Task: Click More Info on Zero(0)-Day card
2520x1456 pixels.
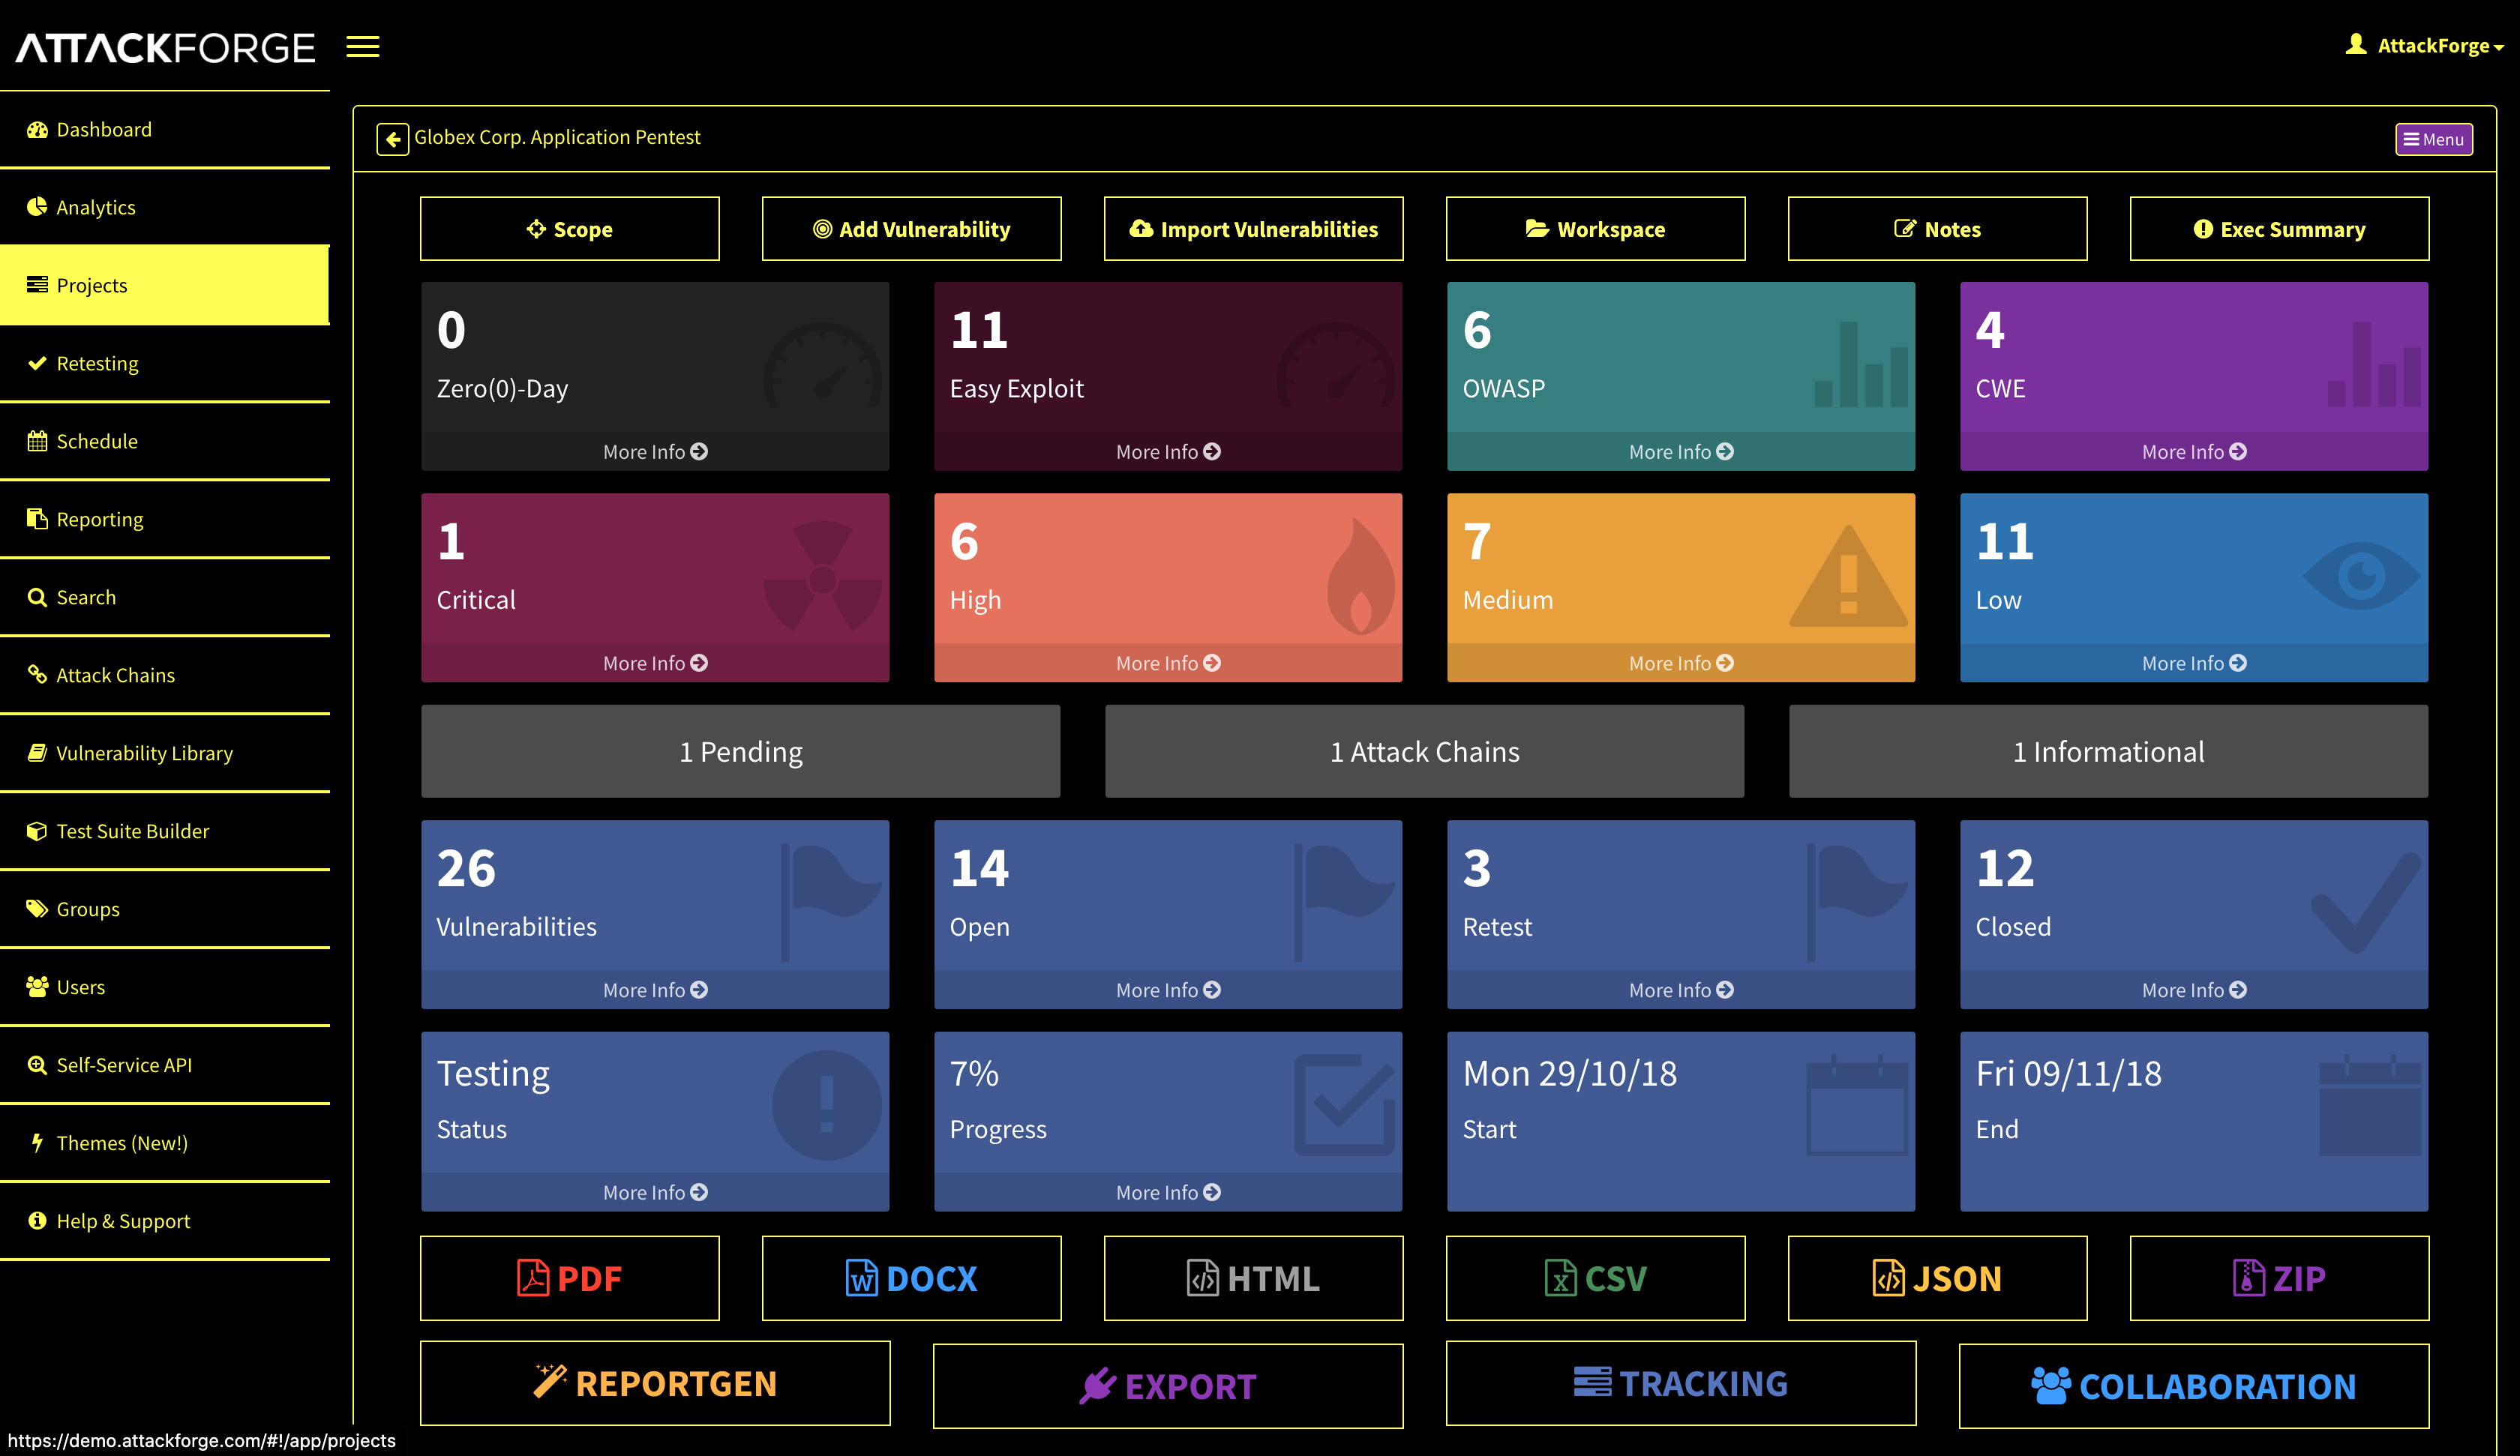Action: coord(655,452)
